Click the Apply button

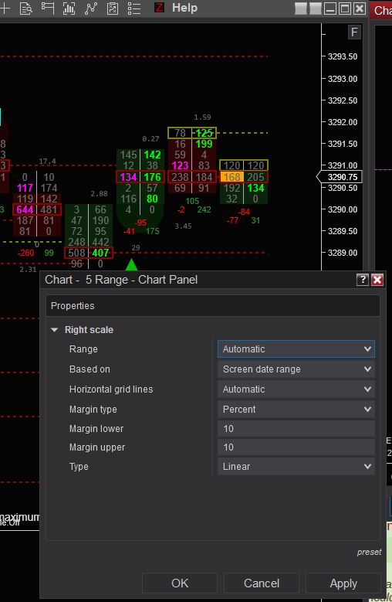click(343, 583)
